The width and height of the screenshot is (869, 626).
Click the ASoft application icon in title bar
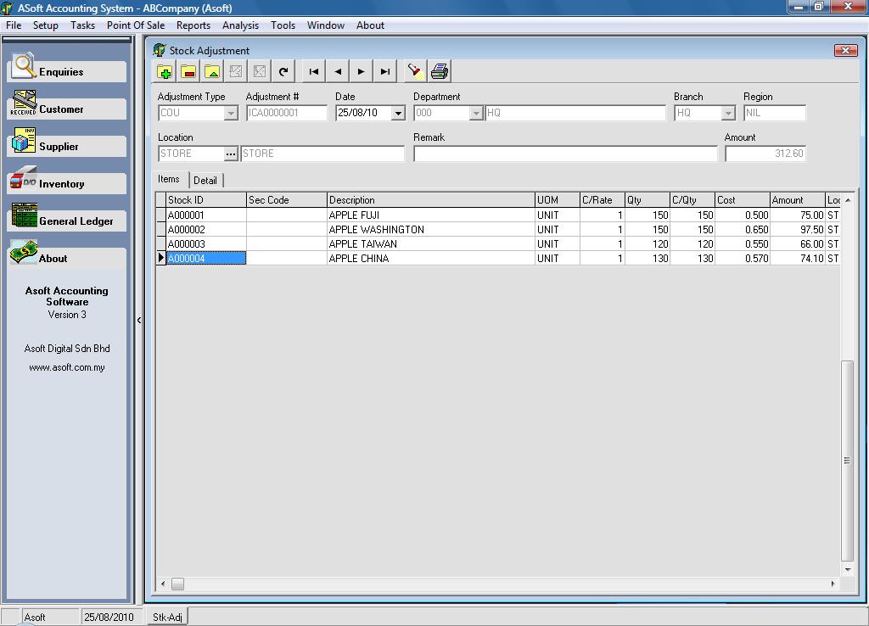tap(7, 8)
